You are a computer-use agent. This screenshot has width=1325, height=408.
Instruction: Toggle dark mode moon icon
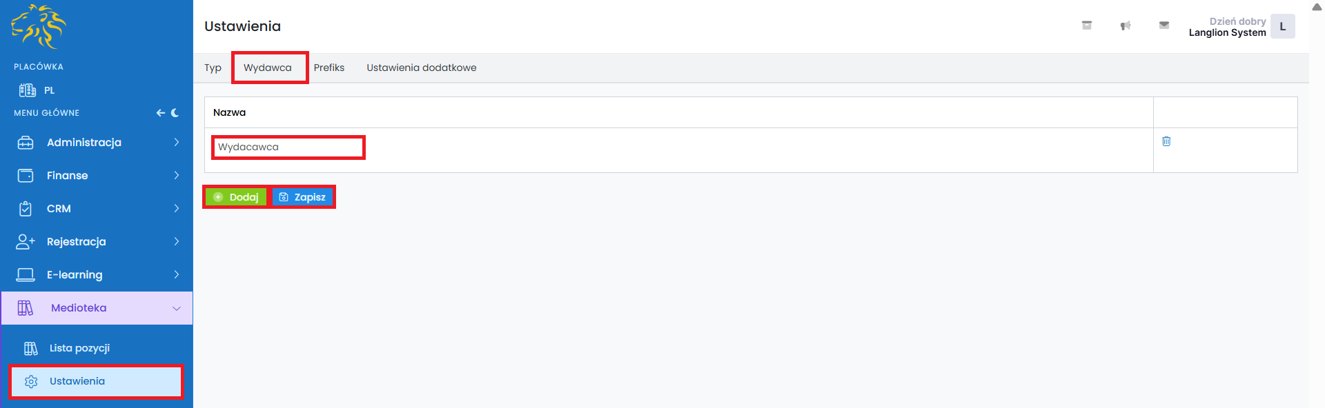coord(175,113)
